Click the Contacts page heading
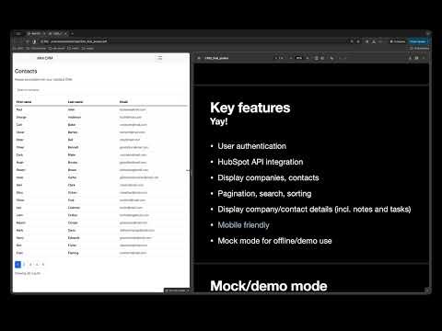The width and height of the screenshot is (442, 331). point(26,71)
